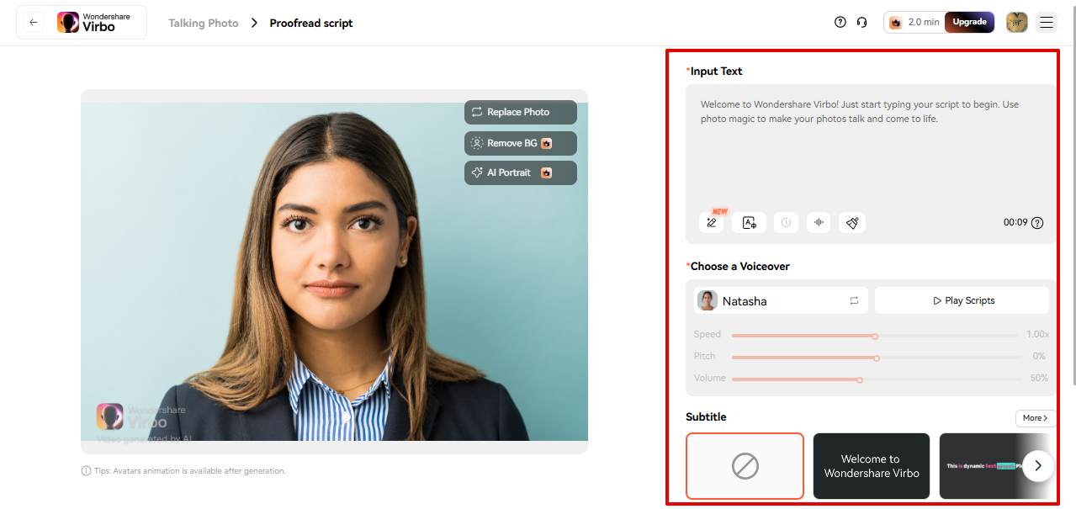Adjust the Speed slider handle
Image resolution: width=1076 pixels, height=509 pixels.
875,336
